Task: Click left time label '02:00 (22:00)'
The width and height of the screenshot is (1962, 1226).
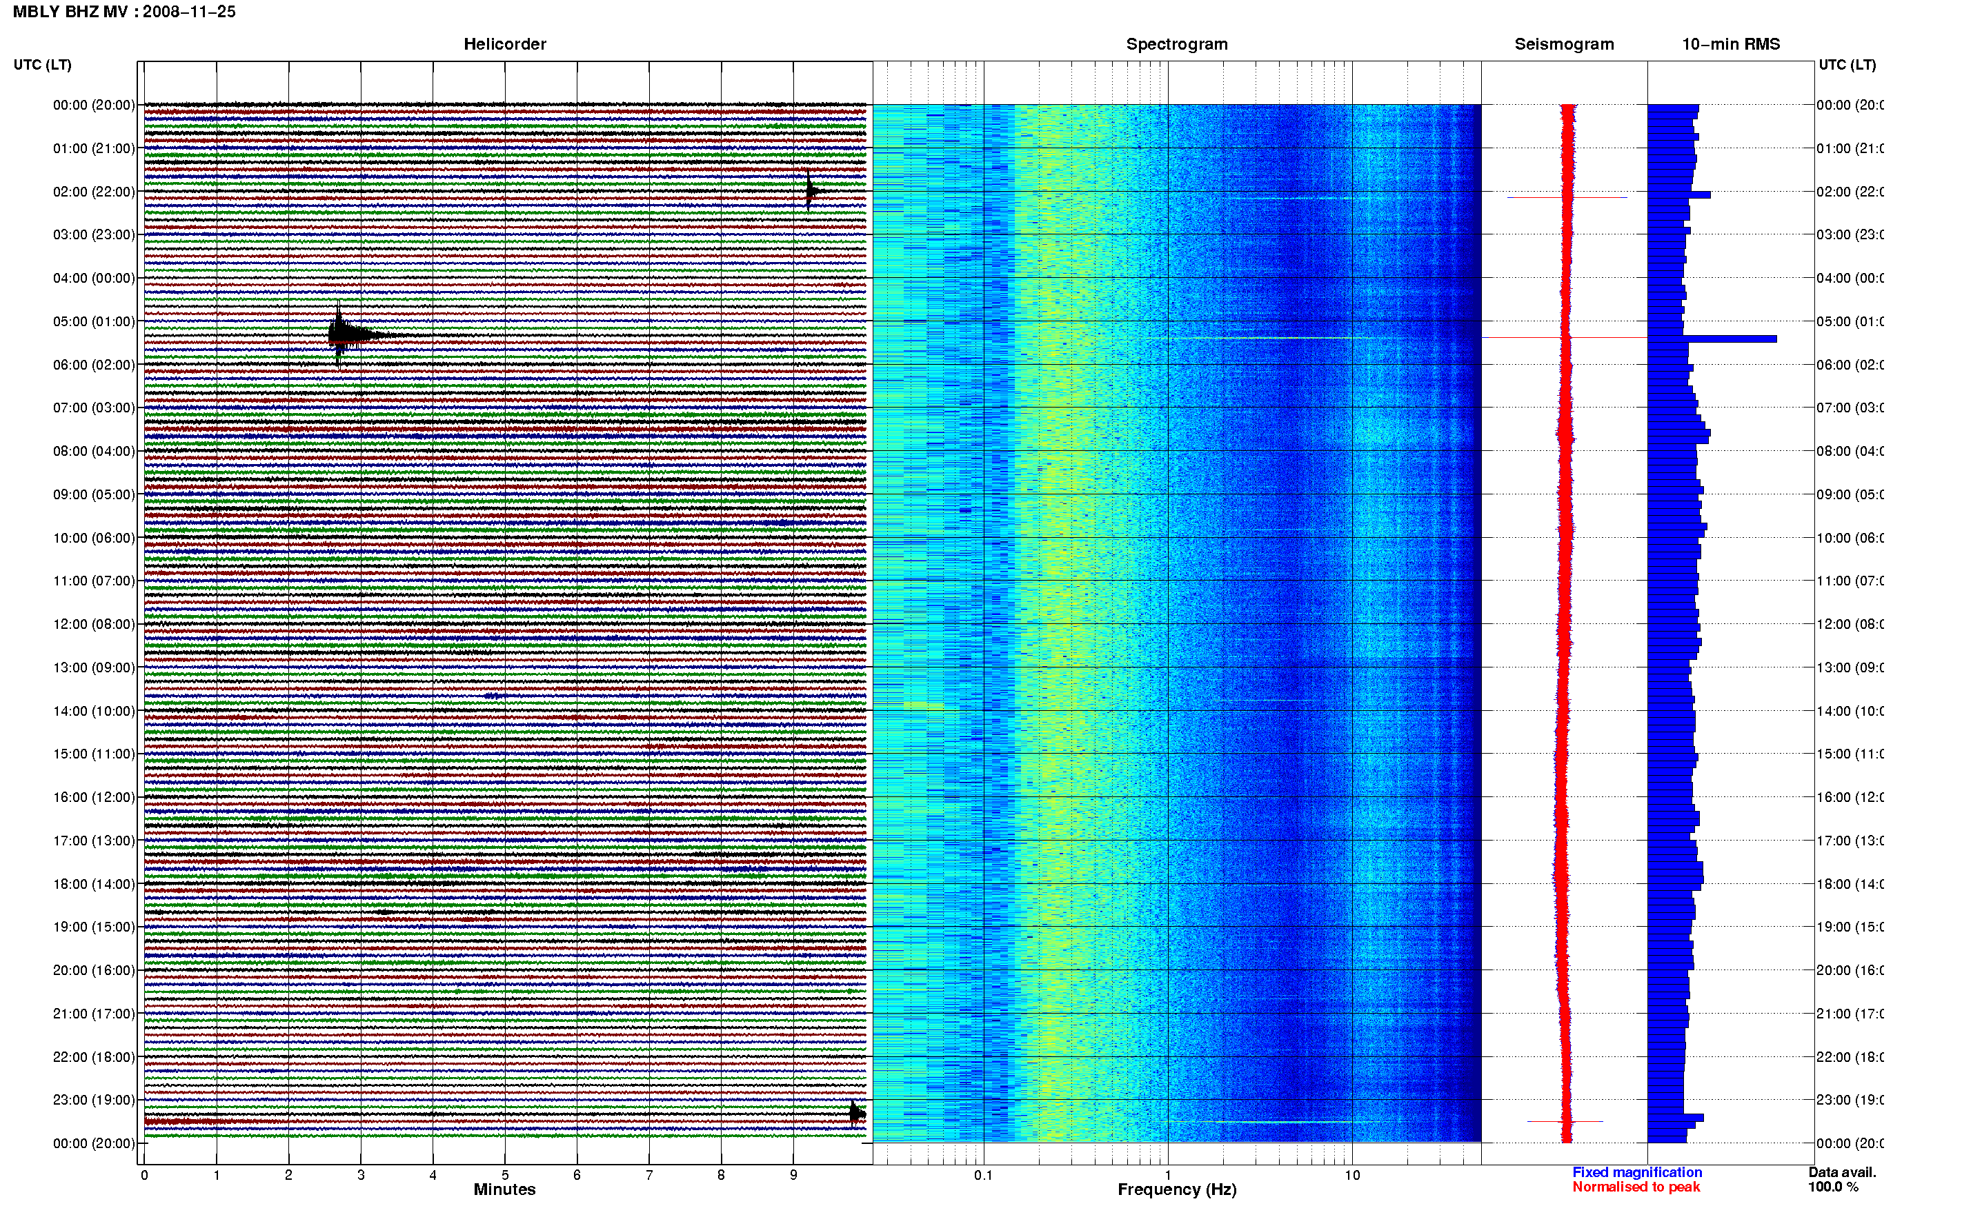Action: [x=94, y=192]
